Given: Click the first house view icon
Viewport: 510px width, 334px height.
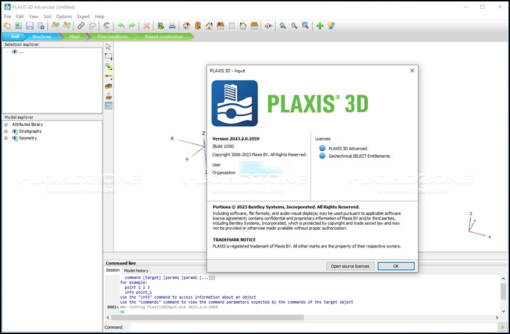Looking at the screenshot, I should (x=186, y=26).
